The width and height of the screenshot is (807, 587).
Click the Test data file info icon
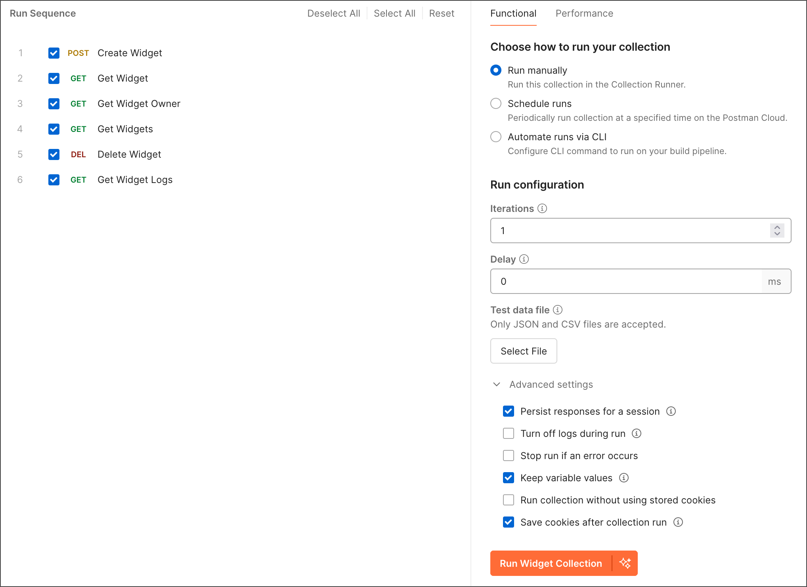pos(558,310)
